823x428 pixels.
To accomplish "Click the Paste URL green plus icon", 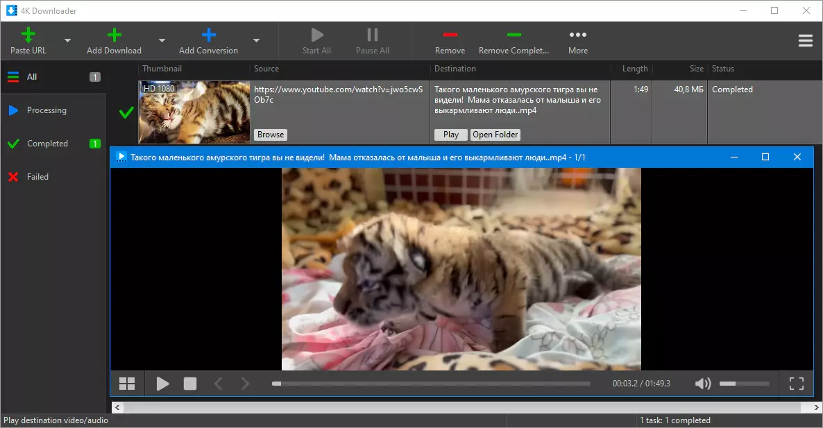I will point(28,35).
